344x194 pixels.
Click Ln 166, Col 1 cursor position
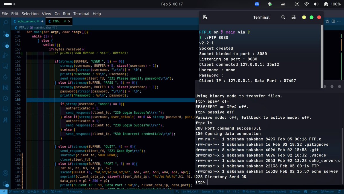click(x=191, y=191)
